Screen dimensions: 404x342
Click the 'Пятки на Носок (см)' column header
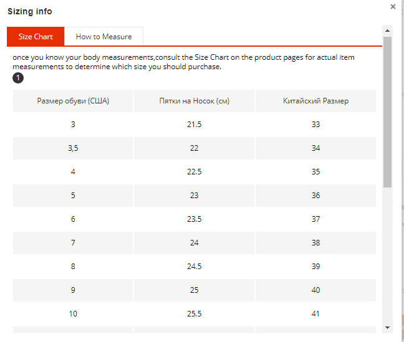(195, 101)
